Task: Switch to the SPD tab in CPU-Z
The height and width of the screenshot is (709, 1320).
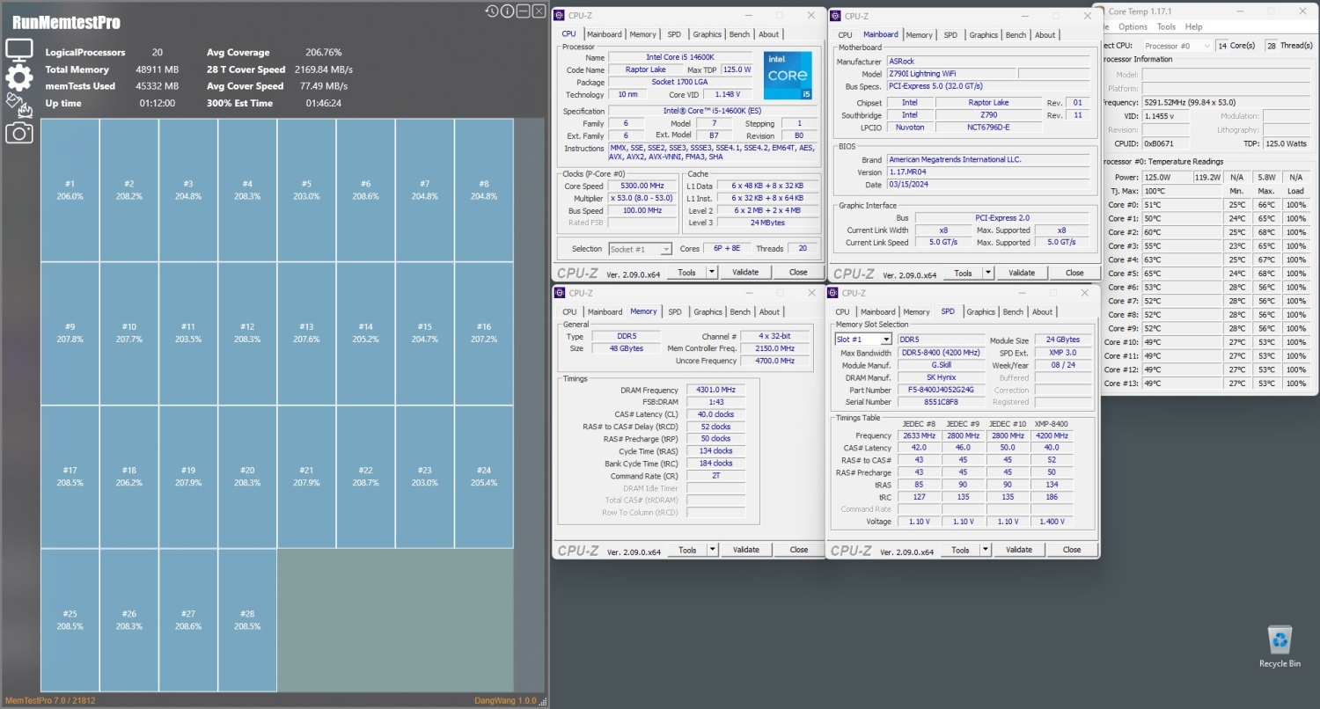Action: [x=673, y=33]
